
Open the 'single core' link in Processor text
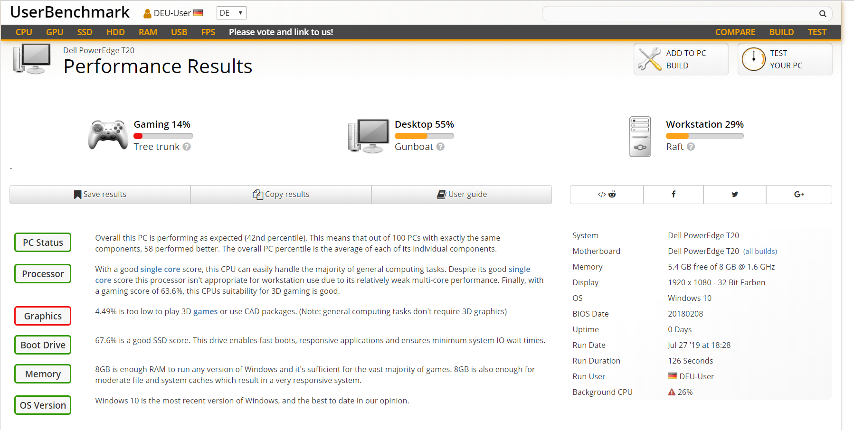(160, 269)
